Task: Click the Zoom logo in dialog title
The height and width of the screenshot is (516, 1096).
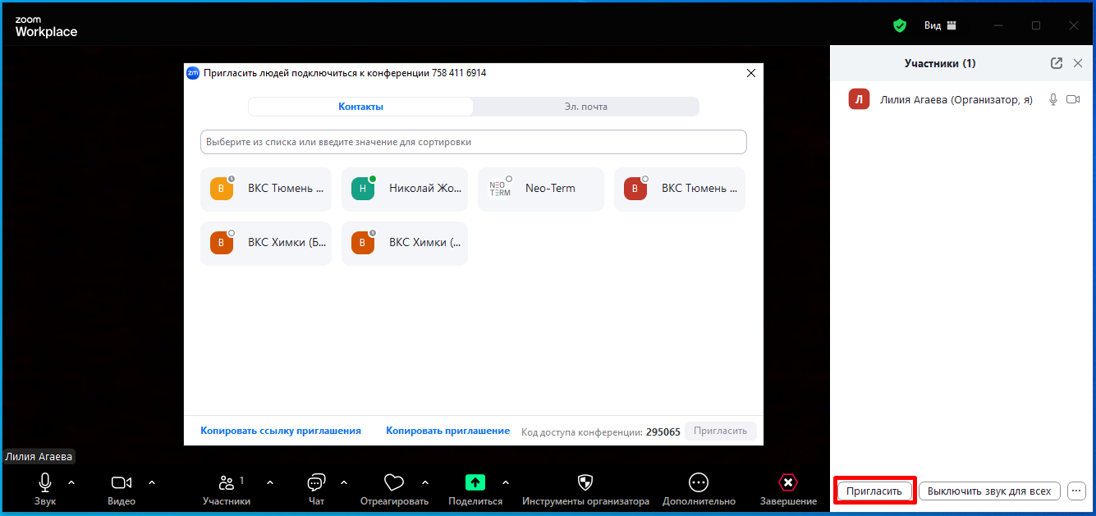Action: point(193,73)
